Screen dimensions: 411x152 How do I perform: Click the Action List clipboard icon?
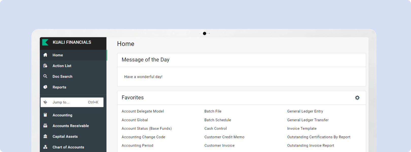45,66
